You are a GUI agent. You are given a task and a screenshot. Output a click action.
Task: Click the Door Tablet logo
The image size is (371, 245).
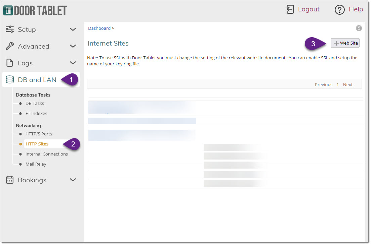point(35,10)
